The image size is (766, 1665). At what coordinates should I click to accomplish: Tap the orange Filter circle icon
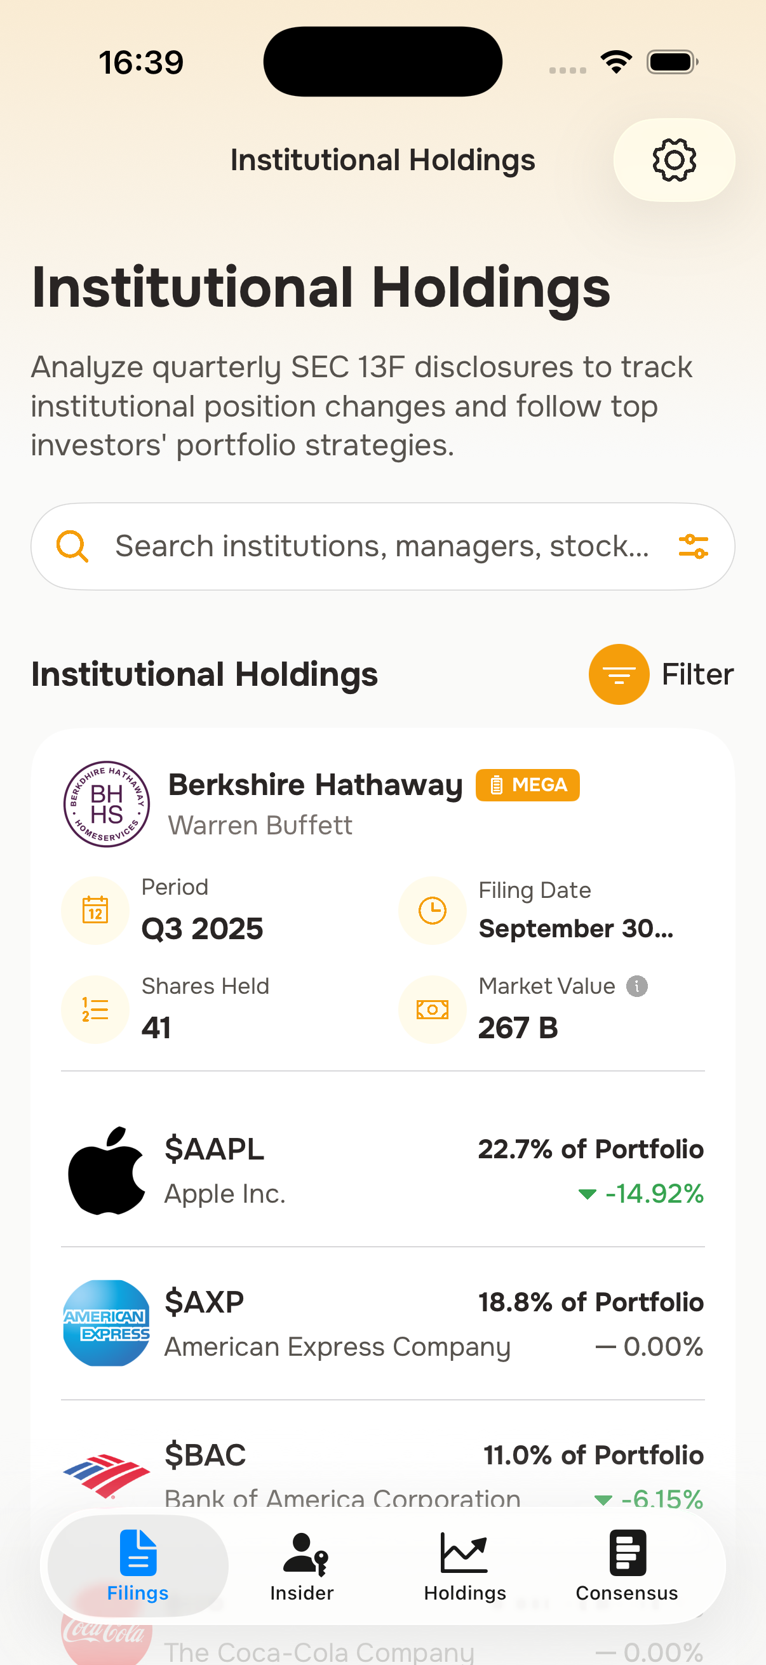[618, 674]
